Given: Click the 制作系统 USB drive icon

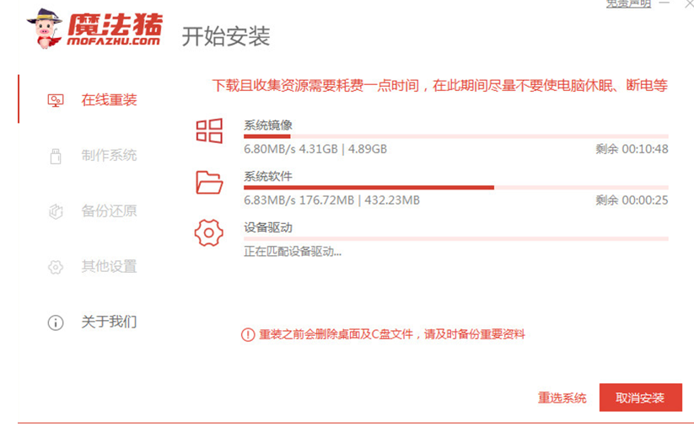Looking at the screenshot, I should (56, 156).
